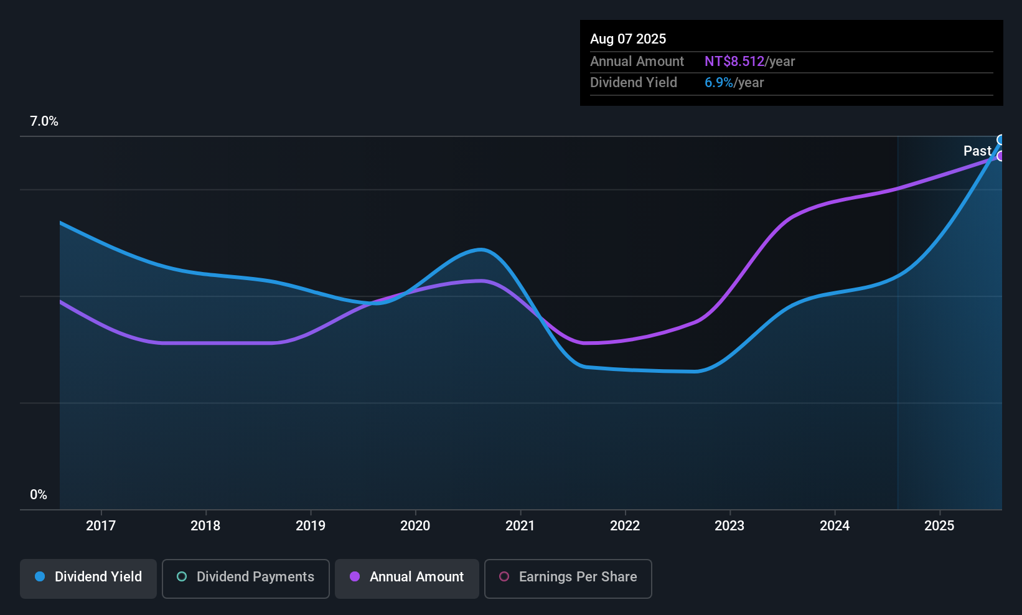Screen dimensions: 1022x615
Task: Select the 2018 label on the x-axis
Action: [x=205, y=526]
